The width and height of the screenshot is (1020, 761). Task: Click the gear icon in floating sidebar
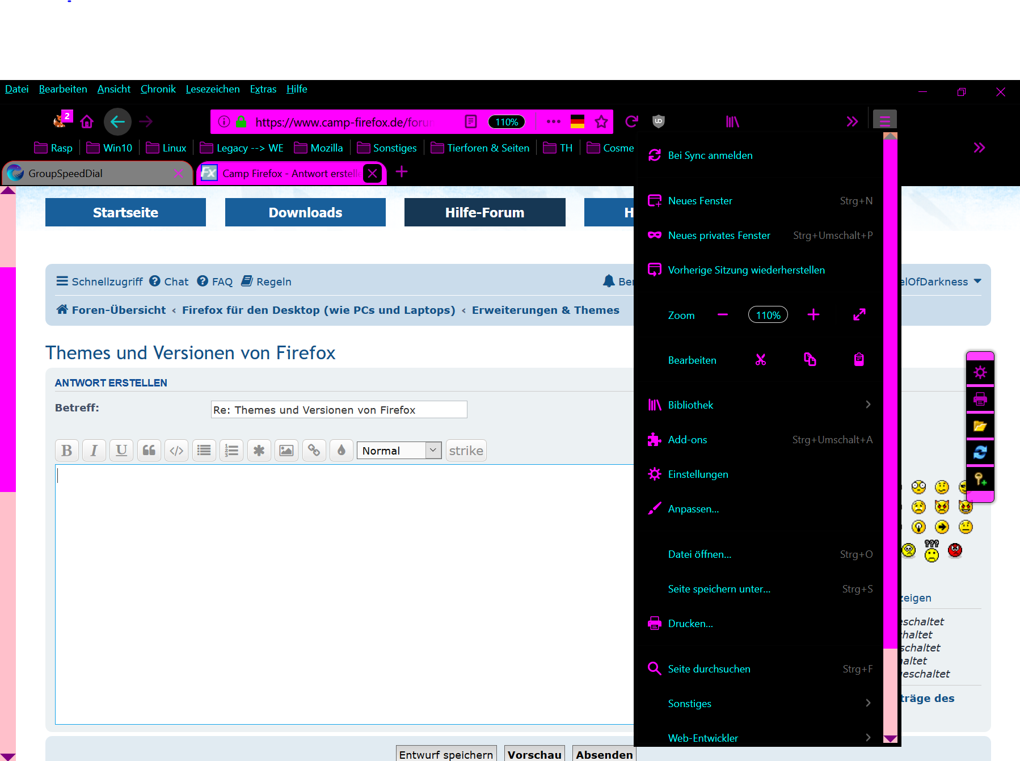click(x=980, y=372)
